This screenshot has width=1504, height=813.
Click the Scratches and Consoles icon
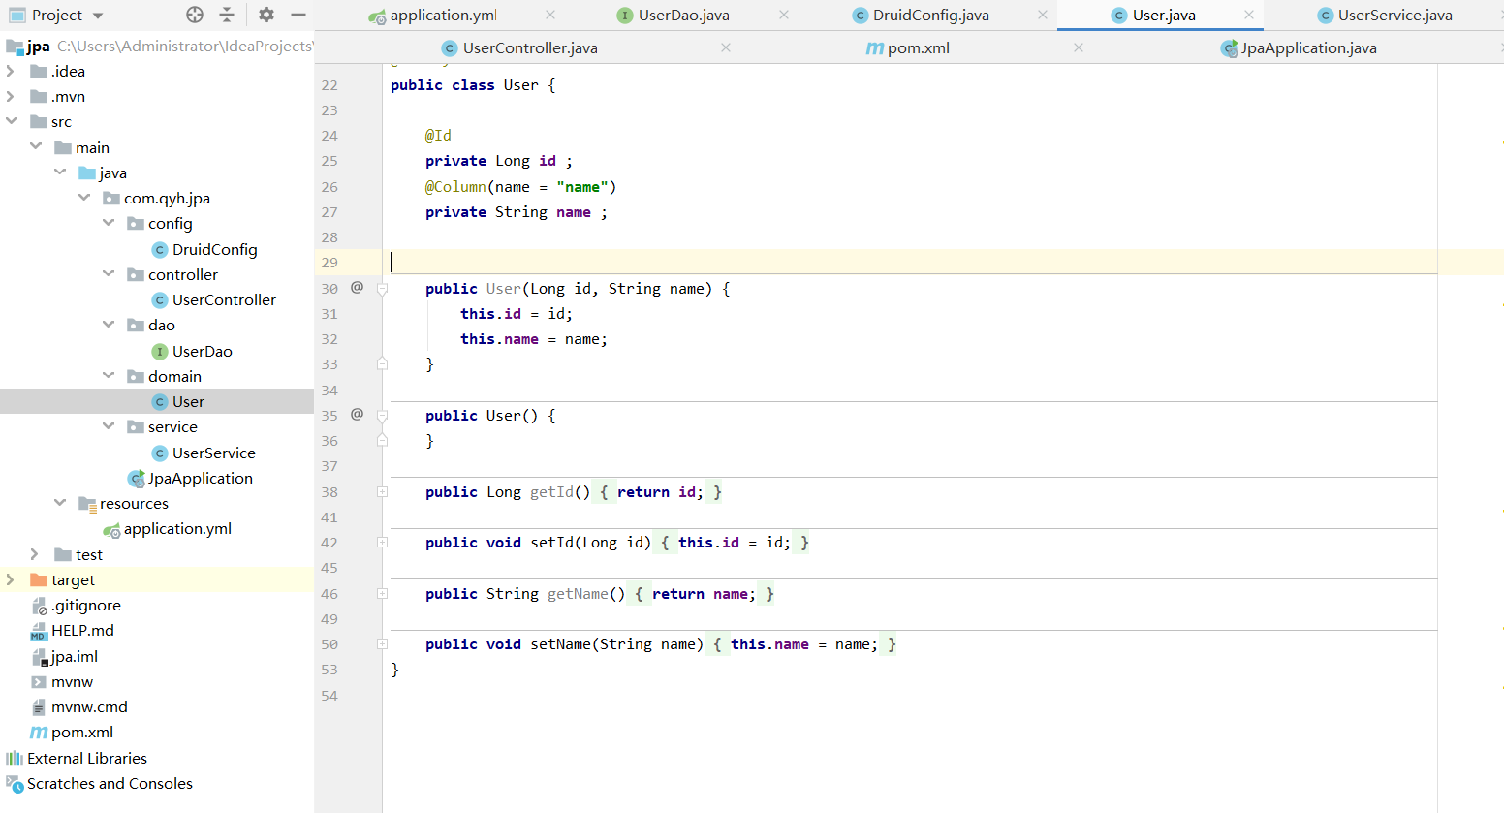coord(15,784)
